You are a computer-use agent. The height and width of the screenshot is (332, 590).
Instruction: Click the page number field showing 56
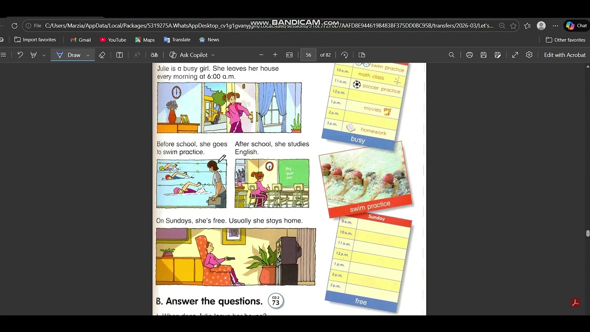coord(308,55)
